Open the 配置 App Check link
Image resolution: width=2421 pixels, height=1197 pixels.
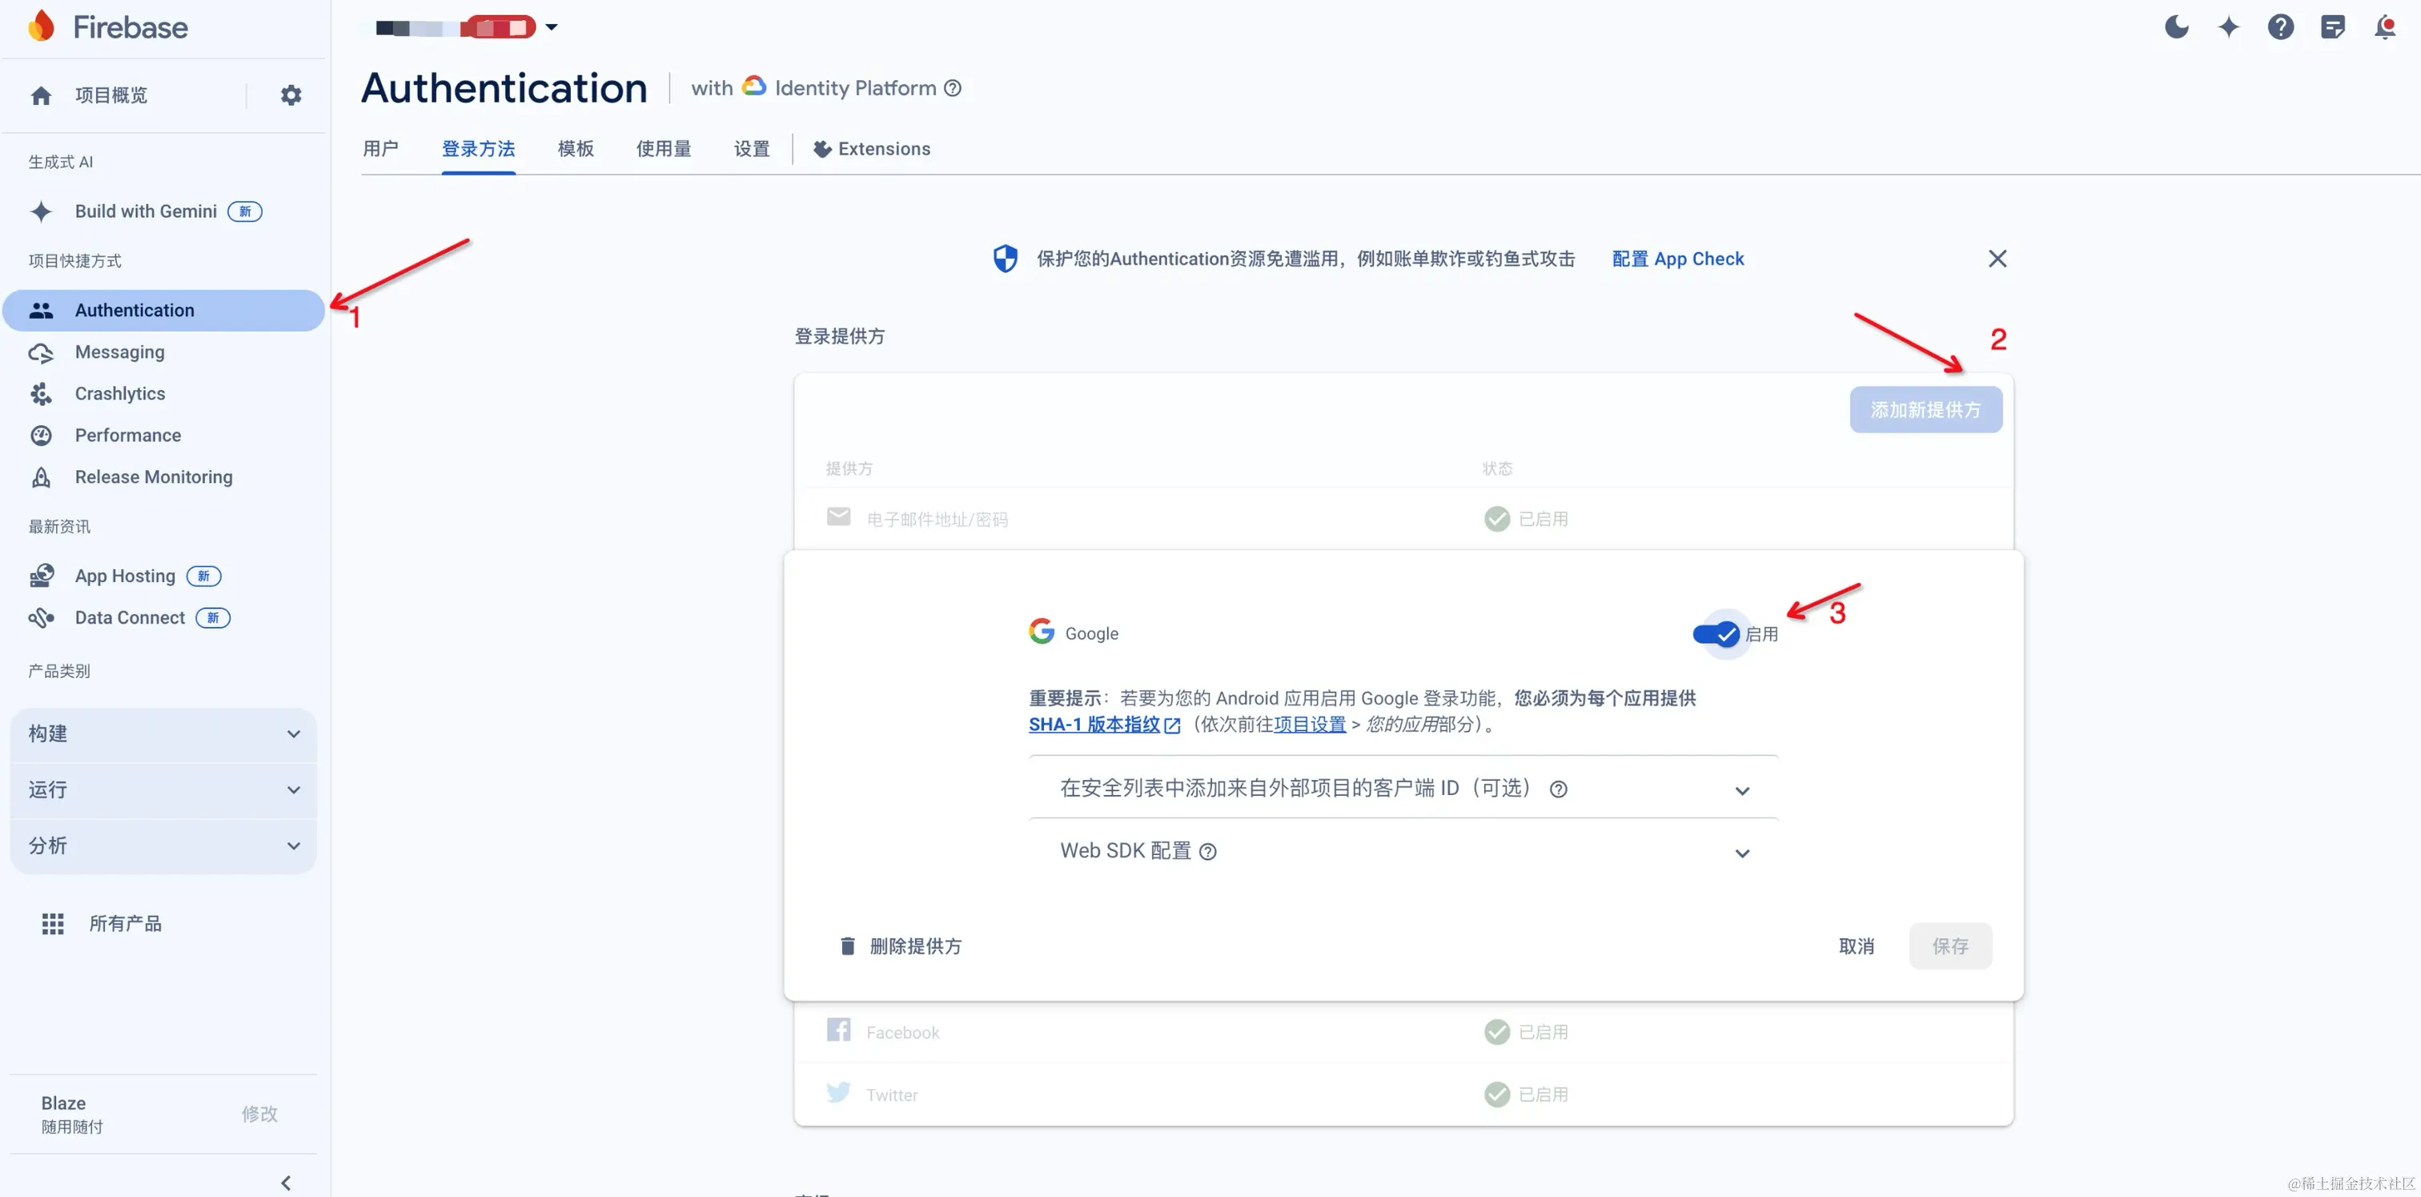[x=1677, y=259]
